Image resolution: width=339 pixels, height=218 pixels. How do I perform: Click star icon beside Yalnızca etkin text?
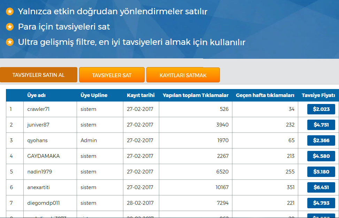(x=10, y=11)
